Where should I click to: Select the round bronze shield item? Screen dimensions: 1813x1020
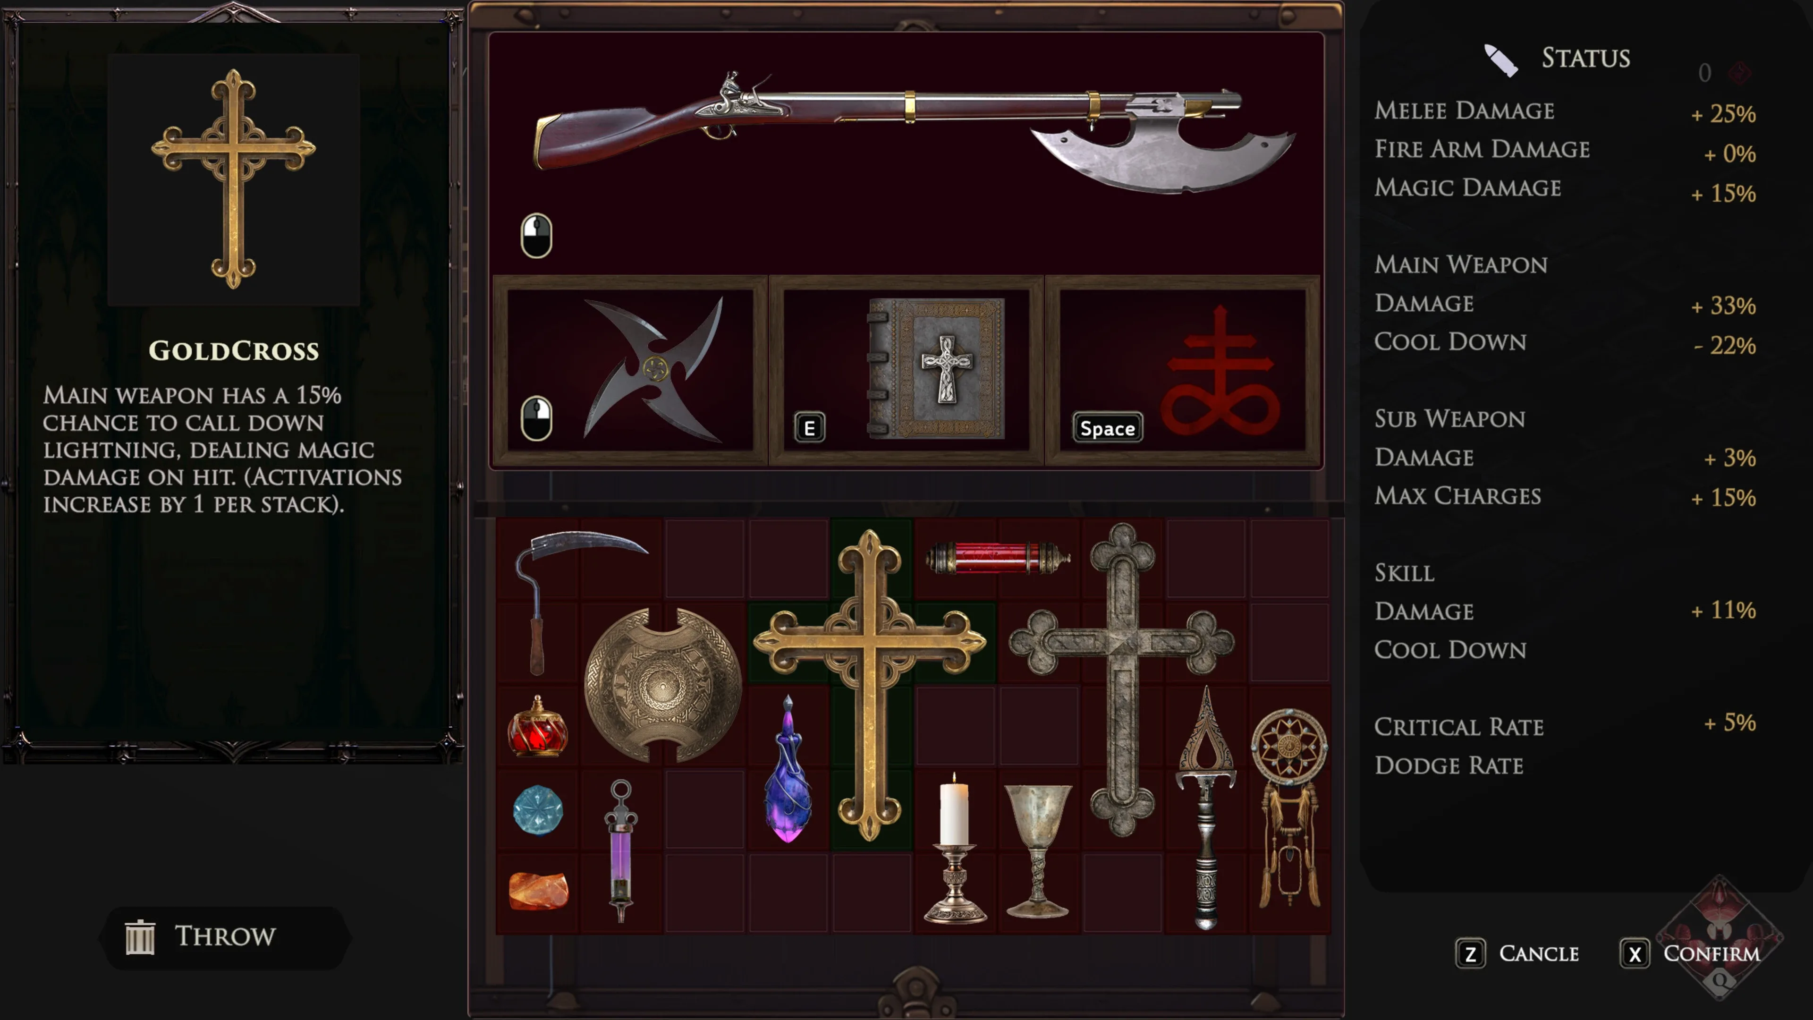(662, 685)
